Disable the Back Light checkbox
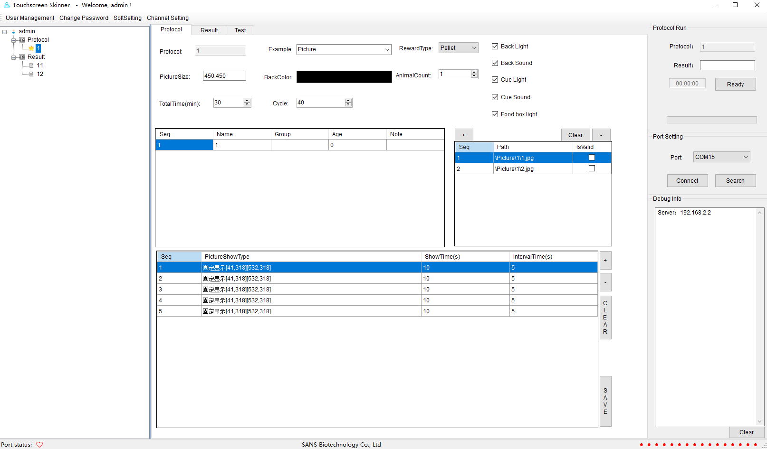This screenshot has height=449, width=767. coord(495,47)
